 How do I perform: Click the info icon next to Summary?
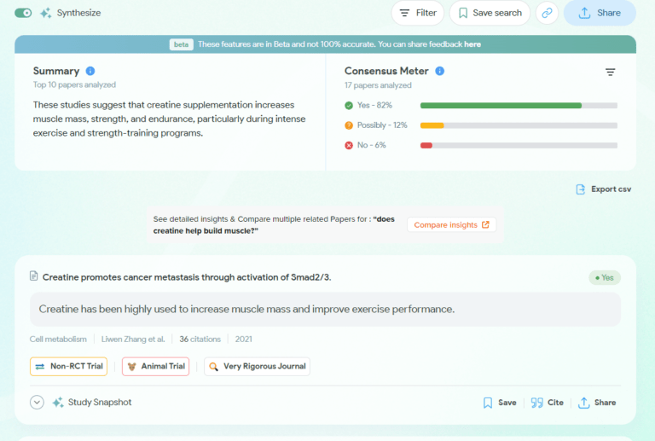click(x=90, y=71)
